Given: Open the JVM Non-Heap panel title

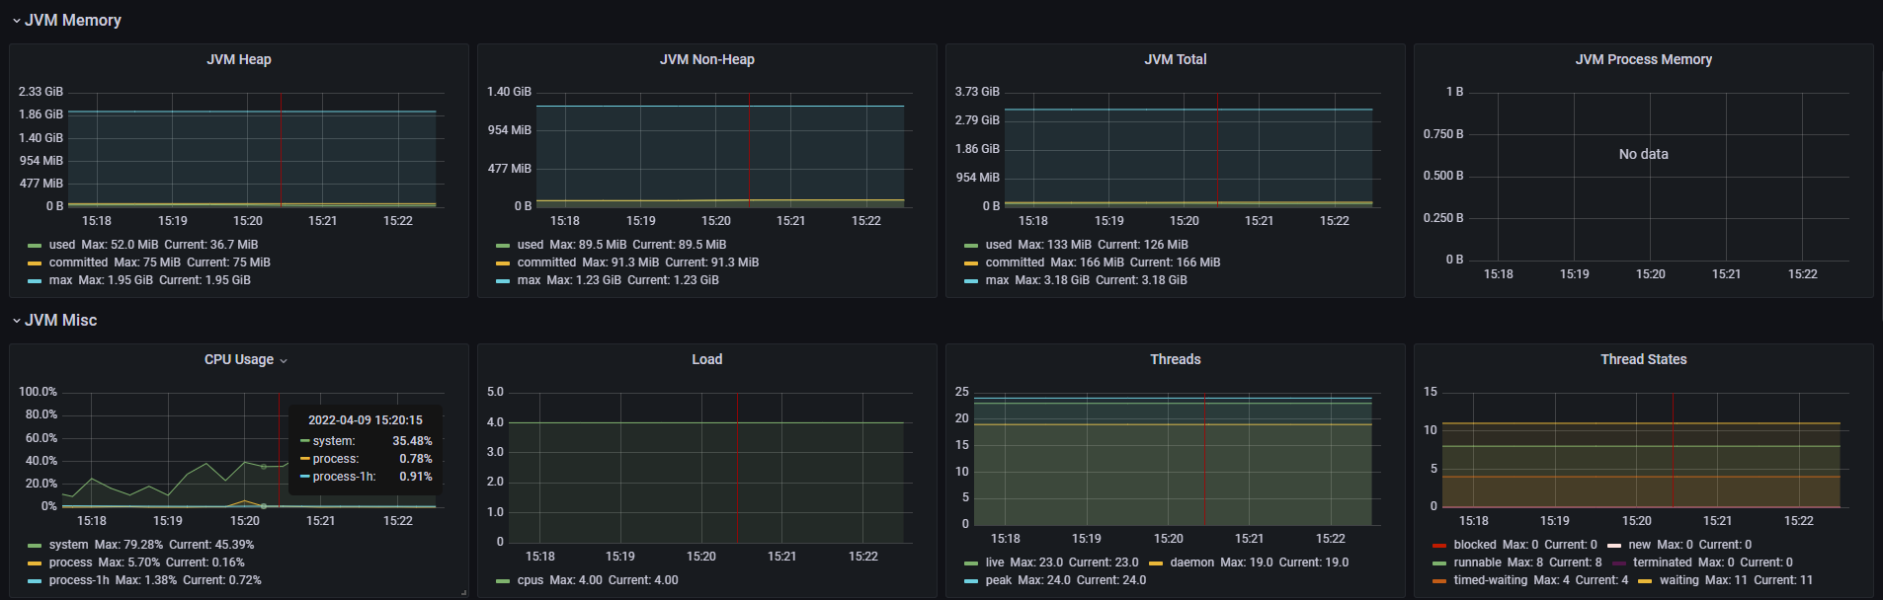Looking at the screenshot, I should [x=707, y=59].
